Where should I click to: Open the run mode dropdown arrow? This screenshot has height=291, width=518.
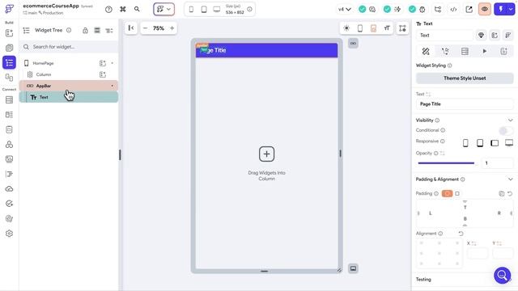[511, 9]
